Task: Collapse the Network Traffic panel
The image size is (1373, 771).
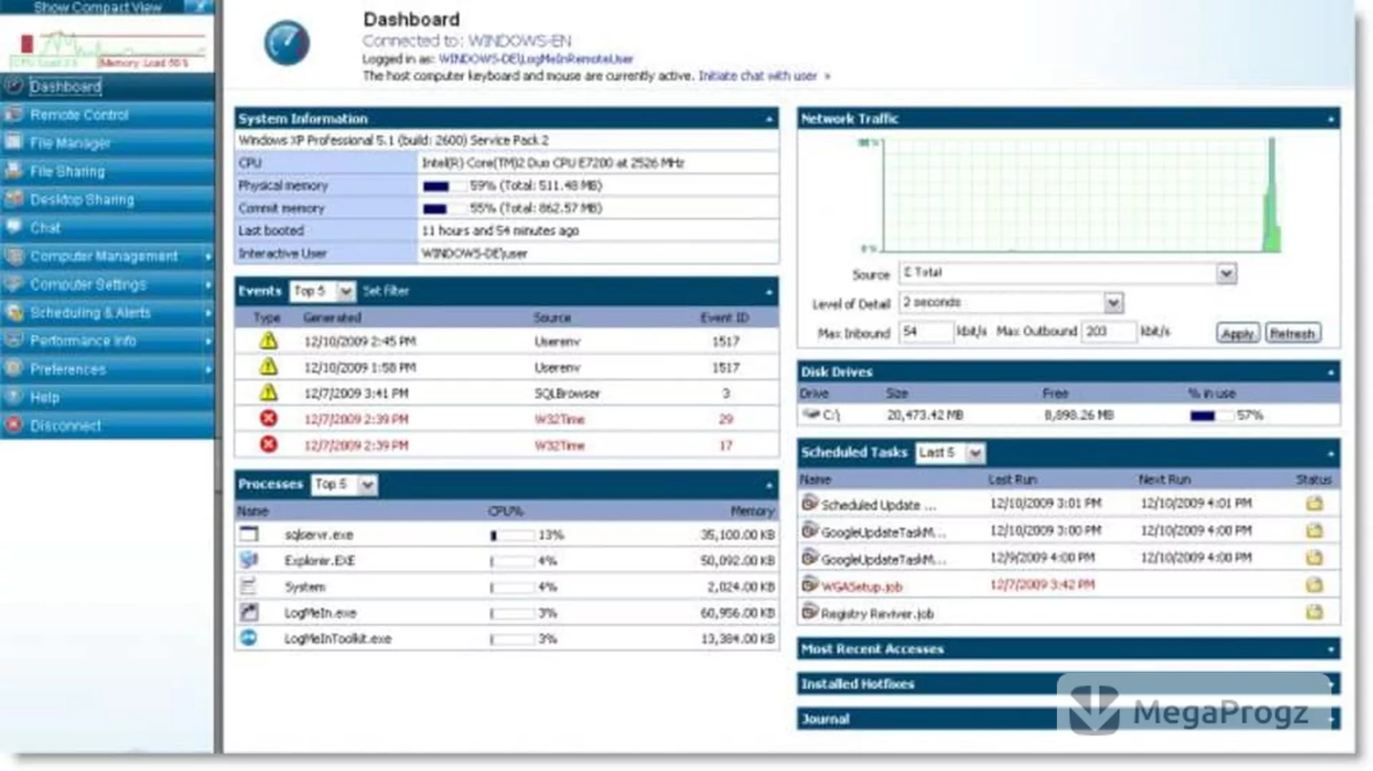Action: pos(1331,119)
